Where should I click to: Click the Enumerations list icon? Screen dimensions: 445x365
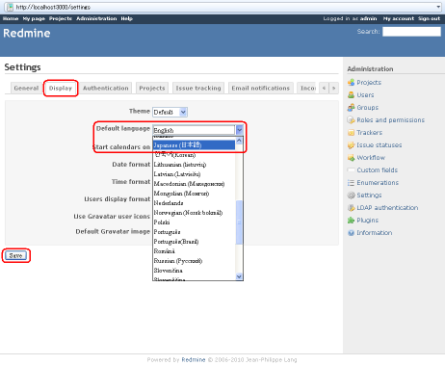351,183
